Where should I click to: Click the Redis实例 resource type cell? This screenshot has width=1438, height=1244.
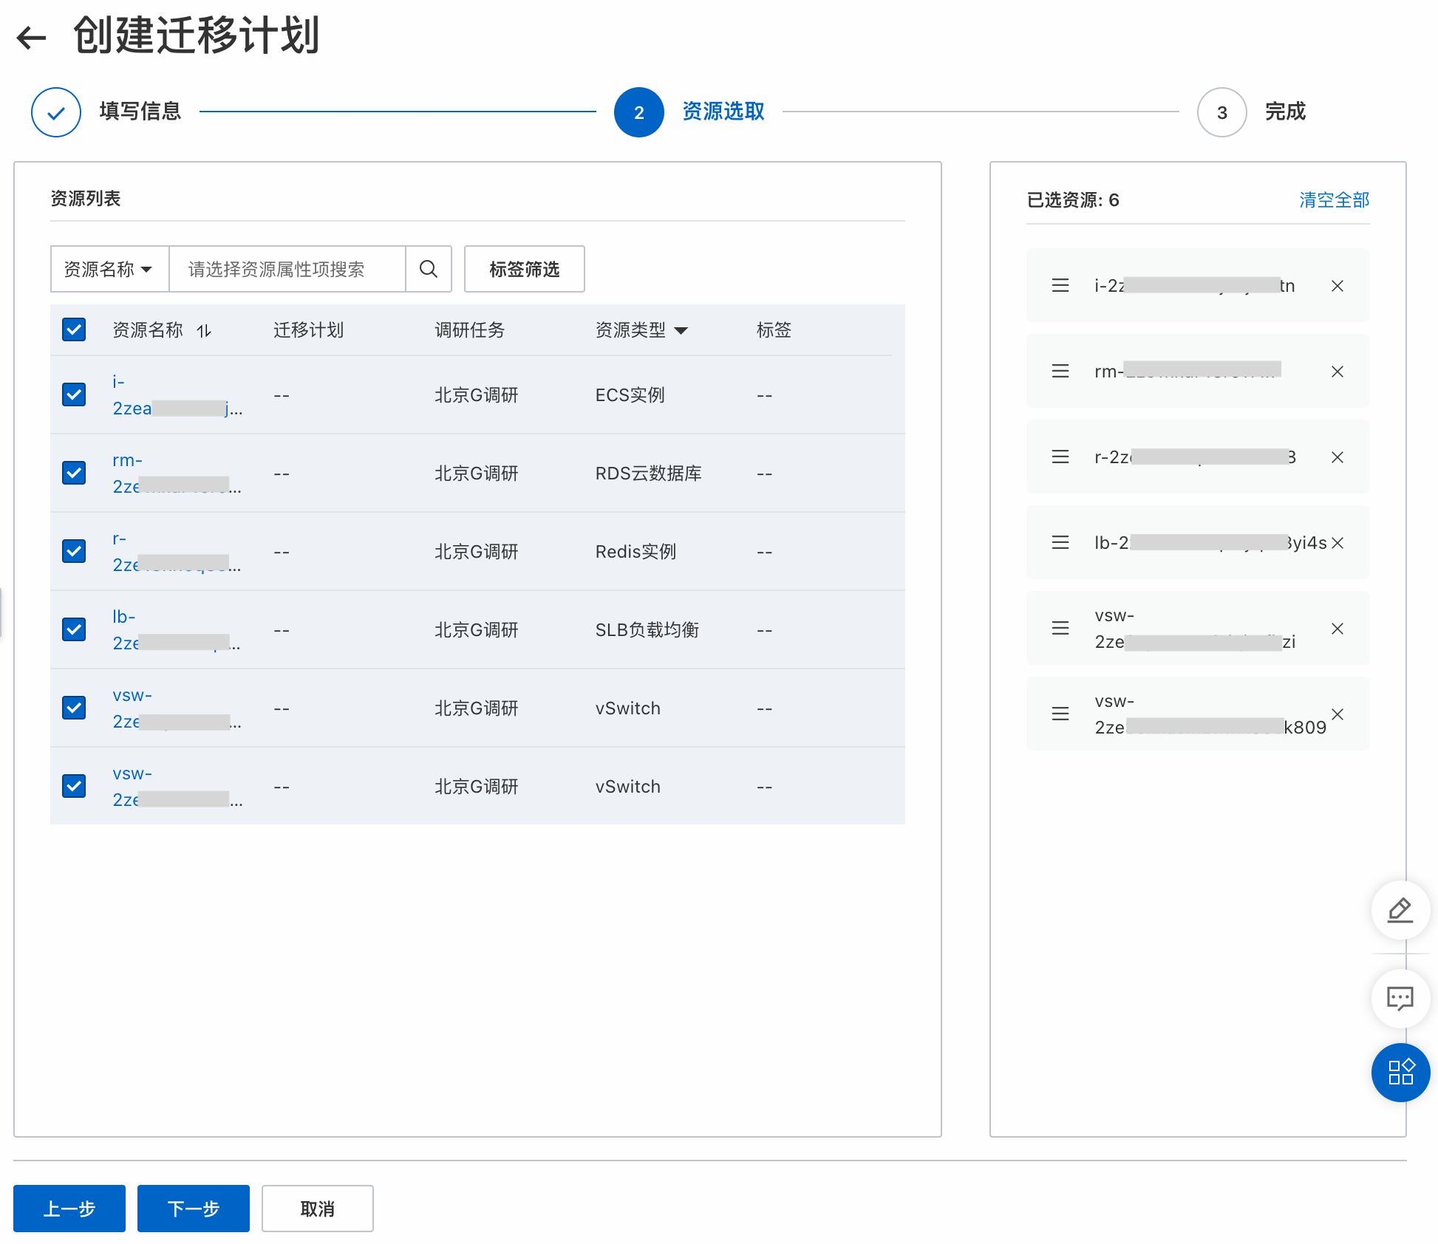click(x=636, y=552)
